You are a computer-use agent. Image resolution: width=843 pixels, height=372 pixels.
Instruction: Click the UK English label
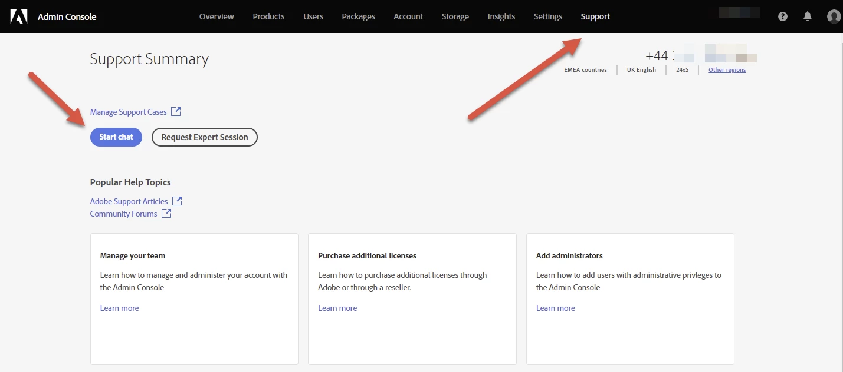point(641,69)
